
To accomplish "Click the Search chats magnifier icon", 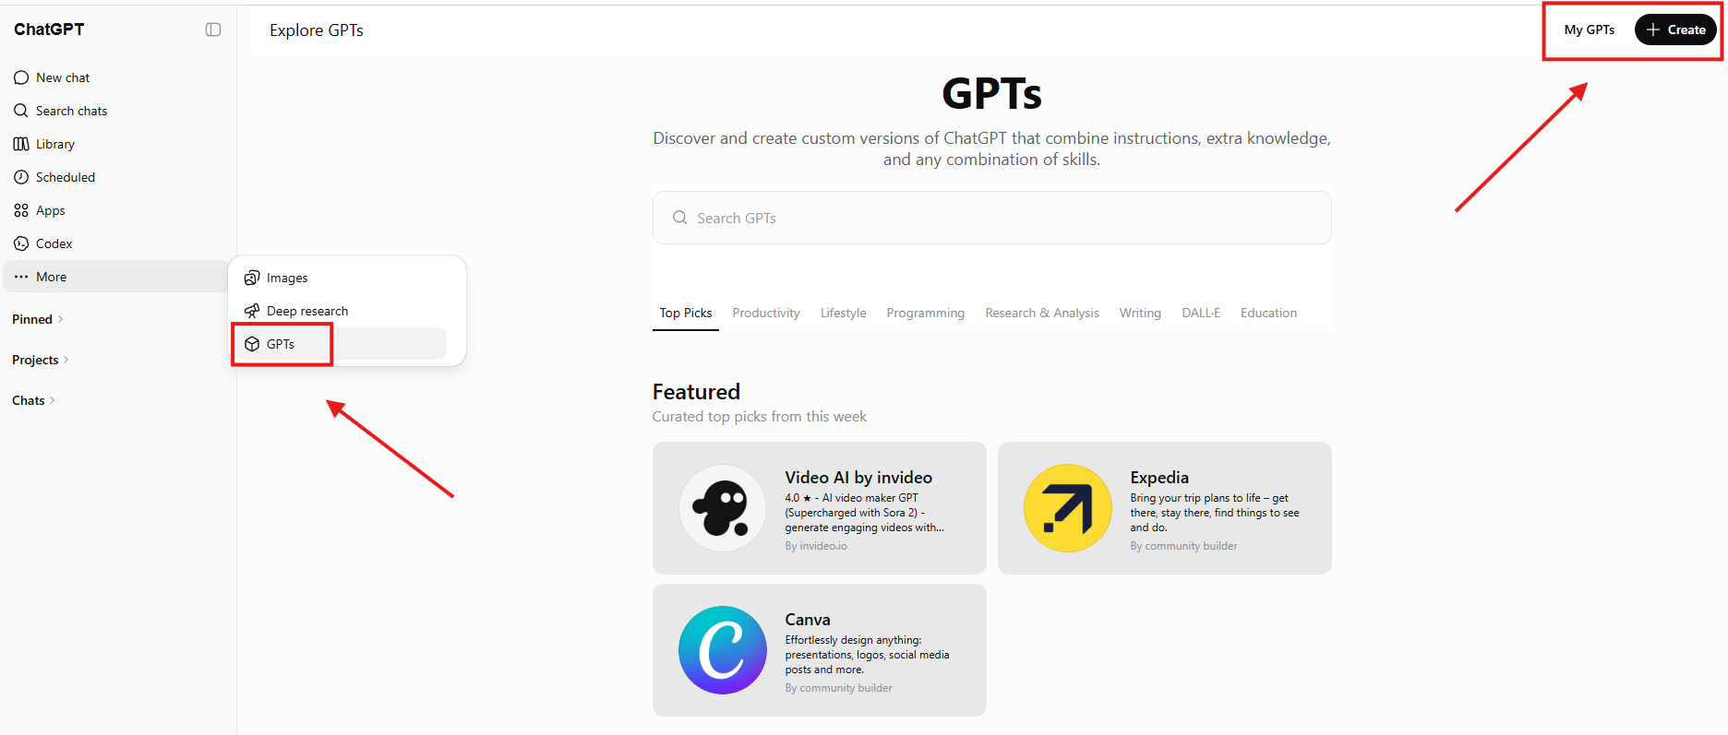I will tap(21, 111).
